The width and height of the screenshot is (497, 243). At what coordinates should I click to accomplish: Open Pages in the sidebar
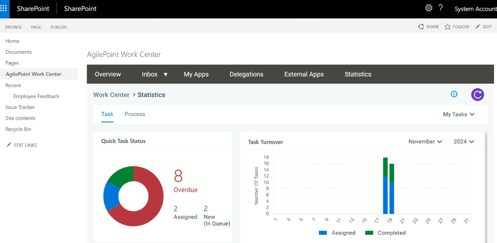pyautogui.click(x=12, y=63)
